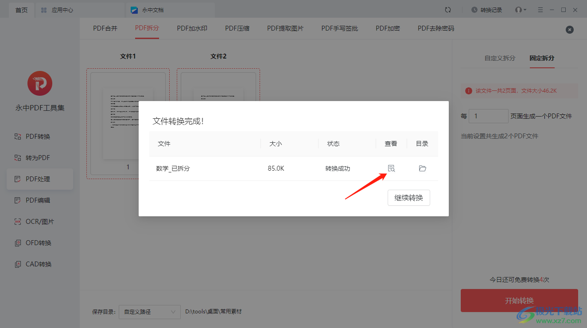
Task: Click the 继续转换 button
Action: click(408, 198)
